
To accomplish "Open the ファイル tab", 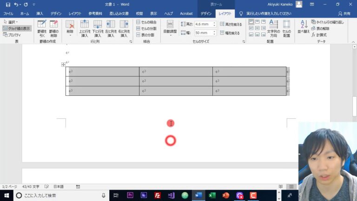I will [x=8, y=13].
